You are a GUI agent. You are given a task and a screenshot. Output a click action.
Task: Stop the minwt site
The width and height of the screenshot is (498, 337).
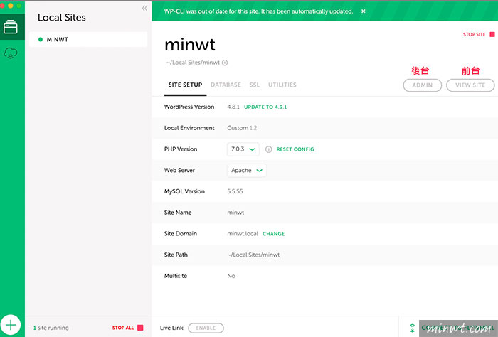pos(479,34)
